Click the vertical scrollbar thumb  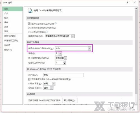(x=136, y=52)
